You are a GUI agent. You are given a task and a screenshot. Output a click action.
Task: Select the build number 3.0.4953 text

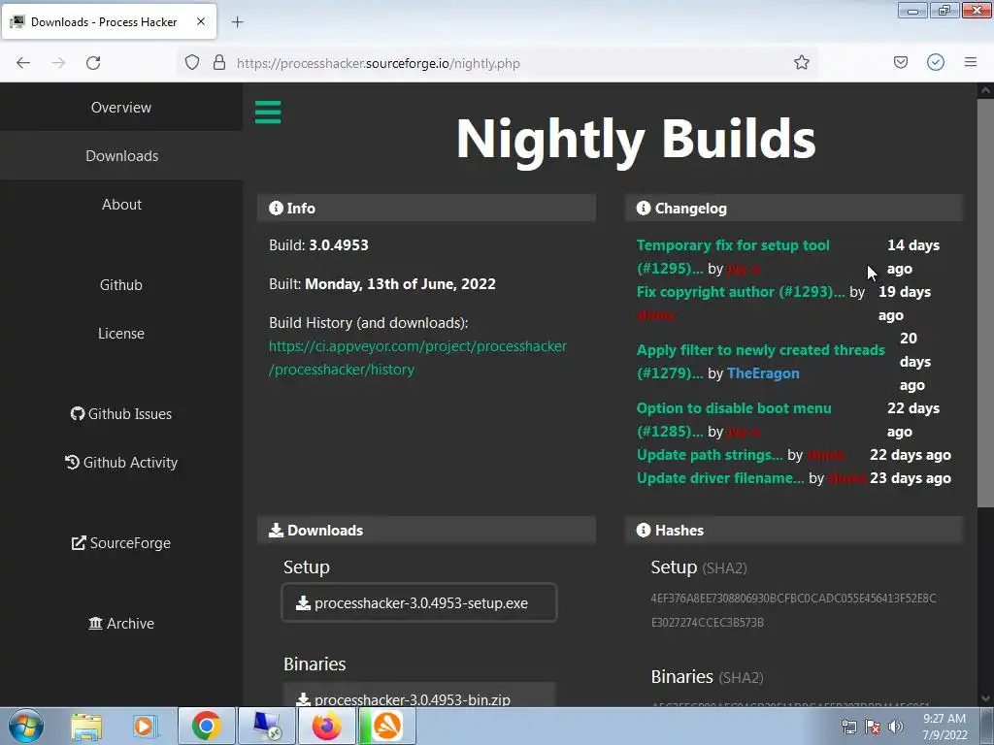coord(339,245)
